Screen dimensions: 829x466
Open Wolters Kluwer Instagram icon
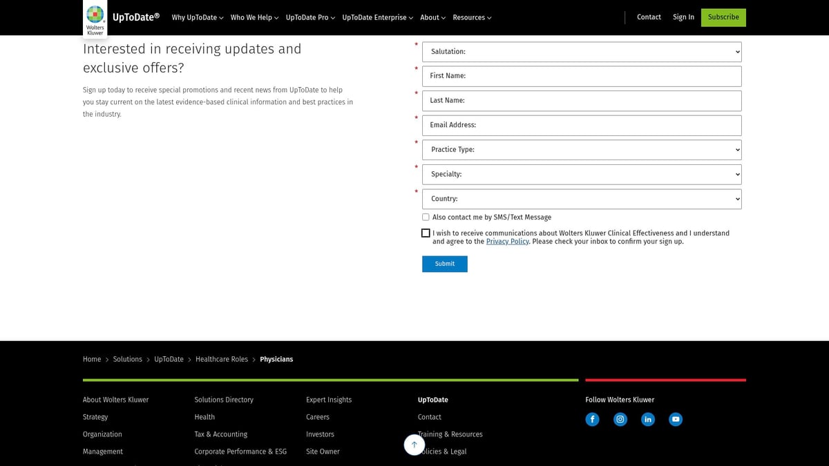coord(620,419)
